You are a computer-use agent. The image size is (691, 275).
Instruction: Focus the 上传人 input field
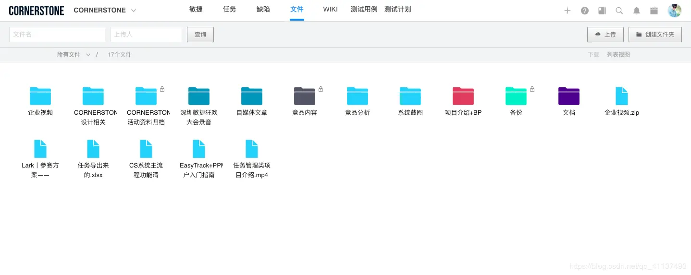146,35
